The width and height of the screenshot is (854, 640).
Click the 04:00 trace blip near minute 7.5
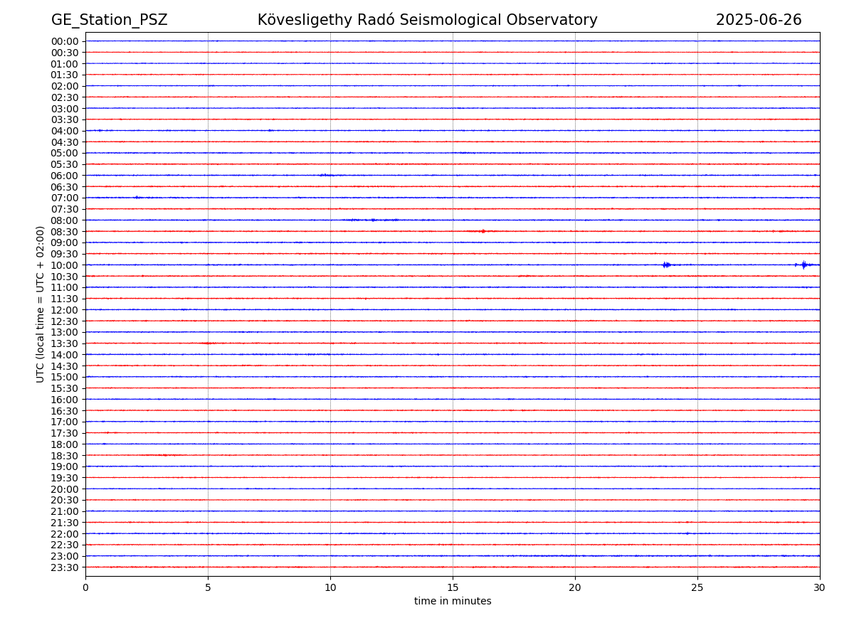tap(270, 130)
